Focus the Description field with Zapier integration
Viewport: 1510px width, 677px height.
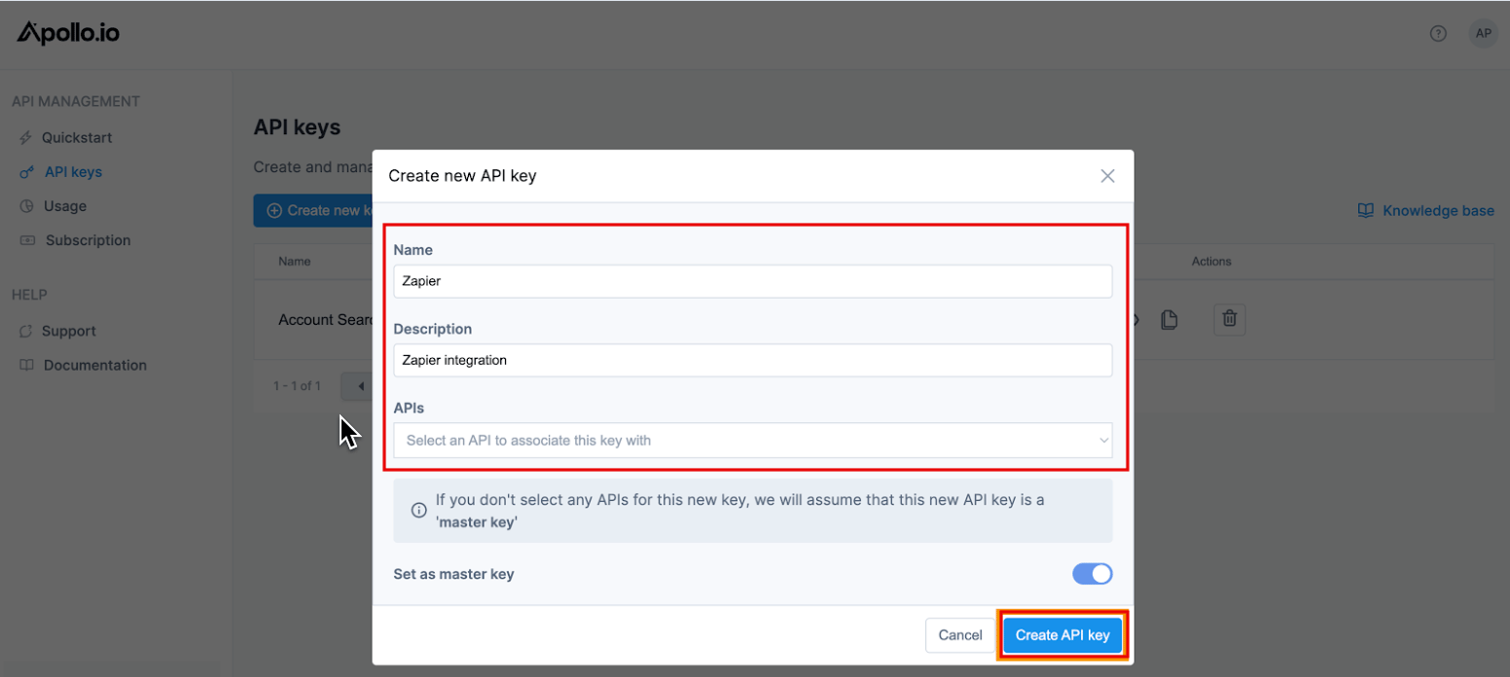[753, 360]
